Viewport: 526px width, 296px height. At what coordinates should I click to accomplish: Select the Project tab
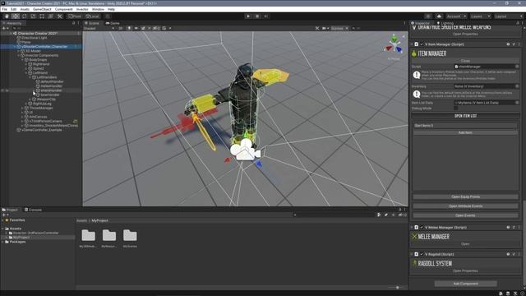click(x=10, y=210)
